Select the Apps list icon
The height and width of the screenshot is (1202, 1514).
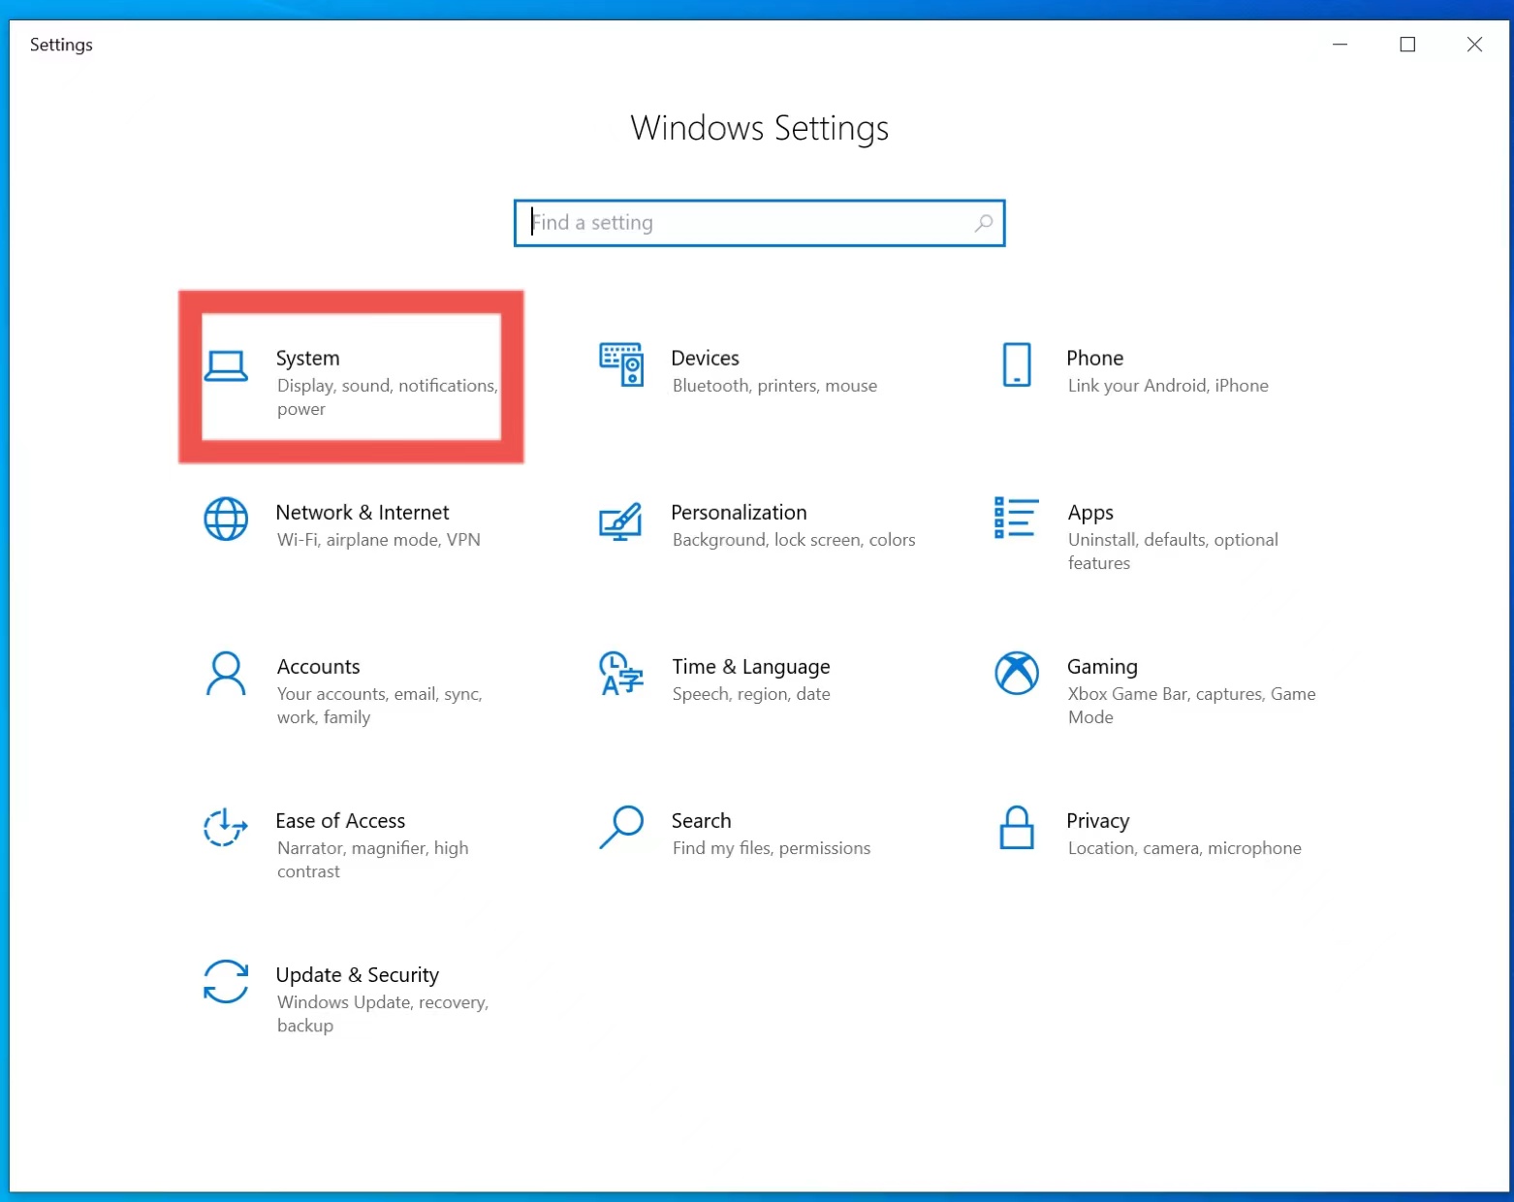1015,520
